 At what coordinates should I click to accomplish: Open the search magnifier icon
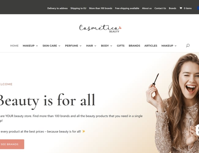coord(188,46)
